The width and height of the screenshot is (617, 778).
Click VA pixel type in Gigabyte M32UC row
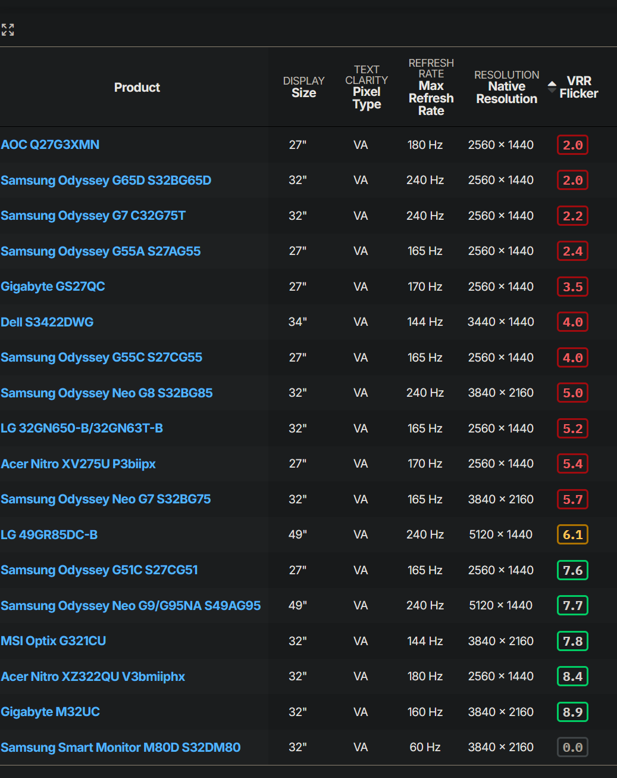click(x=361, y=712)
